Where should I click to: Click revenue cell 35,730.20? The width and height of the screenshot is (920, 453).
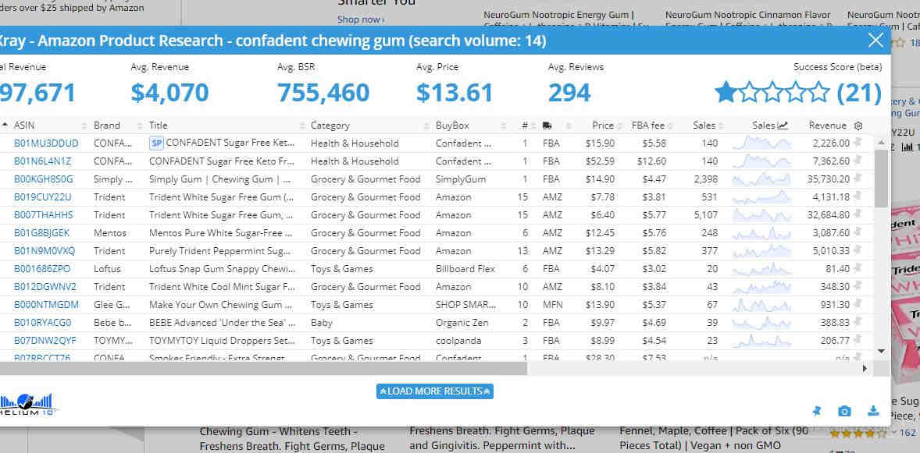pyautogui.click(x=829, y=179)
